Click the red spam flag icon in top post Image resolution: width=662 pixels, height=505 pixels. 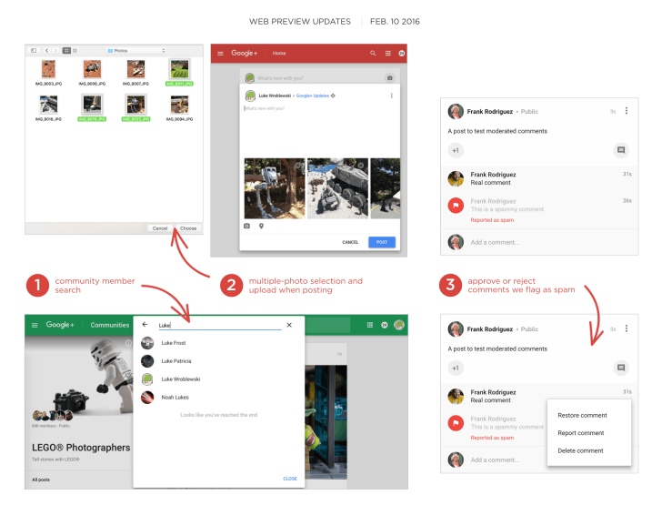[x=456, y=207]
